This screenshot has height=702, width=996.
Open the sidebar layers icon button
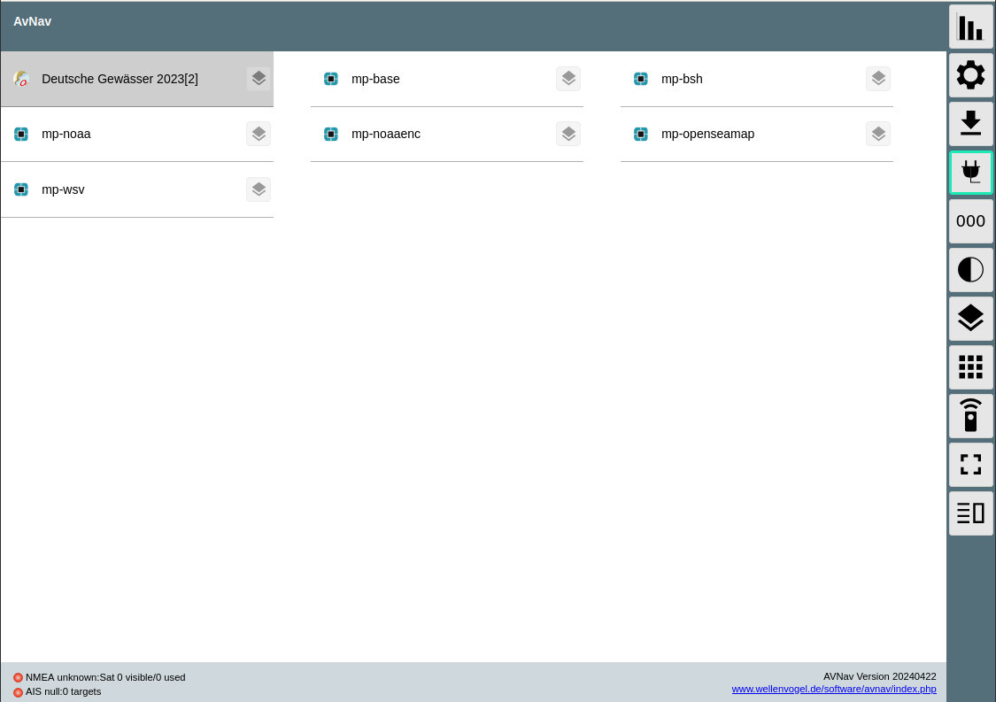click(x=970, y=319)
